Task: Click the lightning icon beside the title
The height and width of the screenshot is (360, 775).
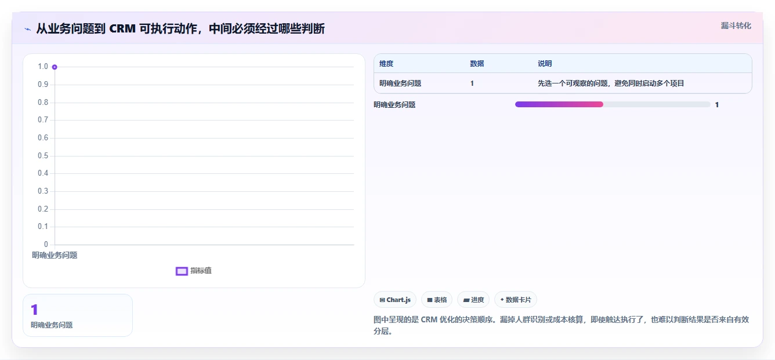Action: pyautogui.click(x=27, y=28)
